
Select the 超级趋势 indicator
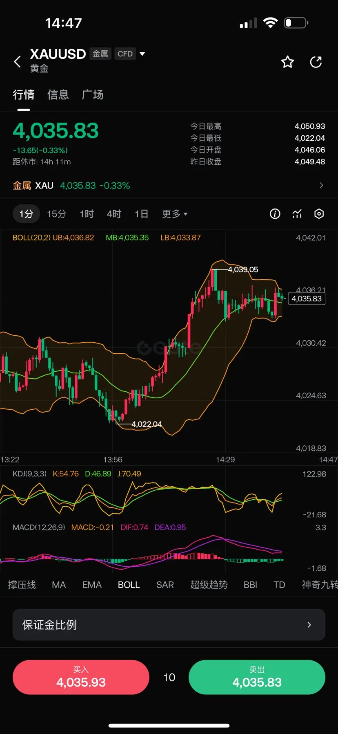pyautogui.click(x=209, y=585)
